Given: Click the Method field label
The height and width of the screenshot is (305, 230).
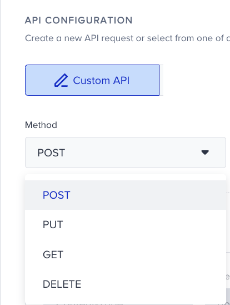Looking at the screenshot, I should [41, 125].
